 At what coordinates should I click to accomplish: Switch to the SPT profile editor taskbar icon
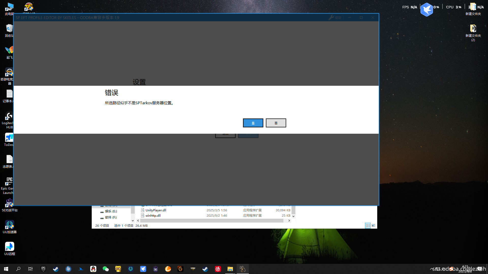point(243,269)
